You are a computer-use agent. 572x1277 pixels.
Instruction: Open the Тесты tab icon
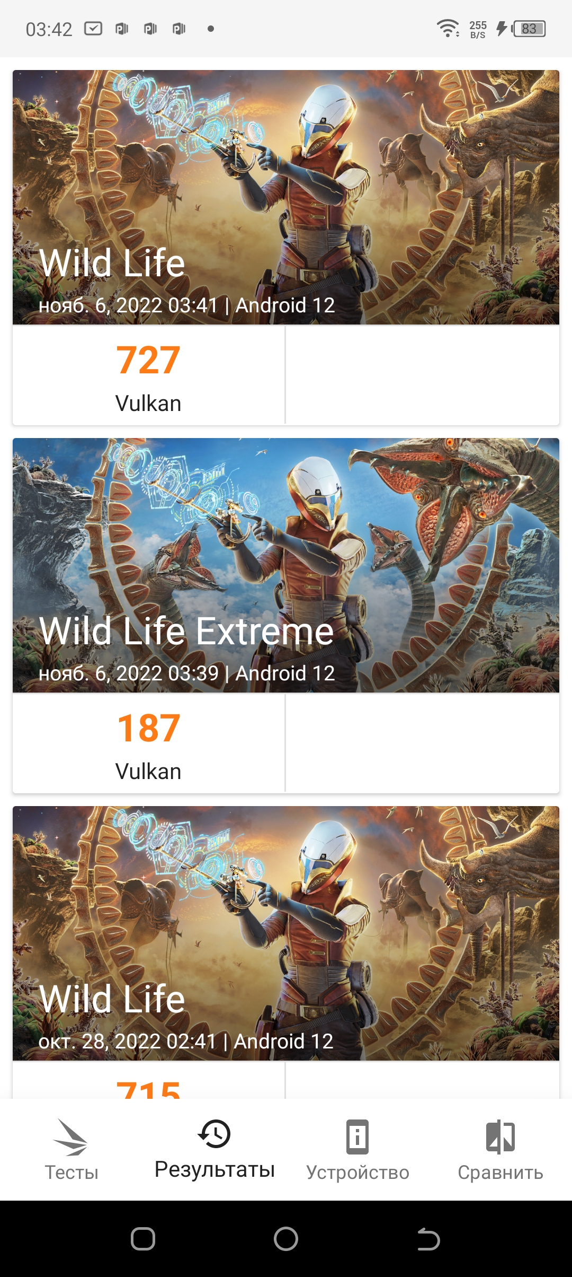pyautogui.click(x=71, y=1137)
